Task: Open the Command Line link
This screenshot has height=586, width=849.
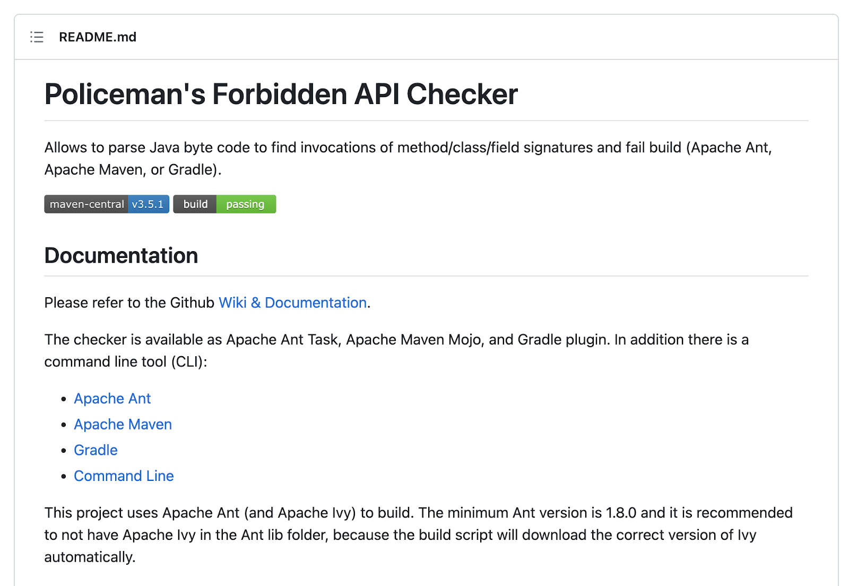Action: tap(124, 476)
